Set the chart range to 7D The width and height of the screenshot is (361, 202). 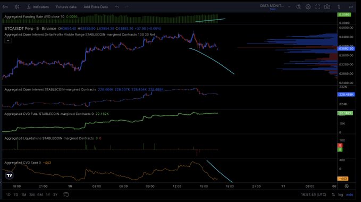point(15,195)
